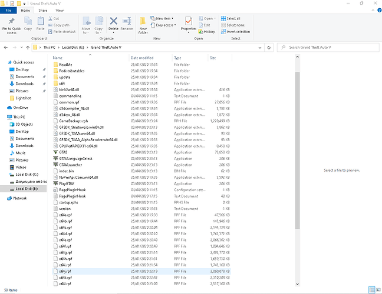
Task: Click the Copy icon in Clipboard group
Action: coord(28,21)
